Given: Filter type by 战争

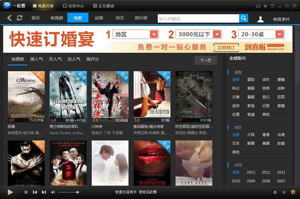Looking at the screenshot, I should (281, 88).
